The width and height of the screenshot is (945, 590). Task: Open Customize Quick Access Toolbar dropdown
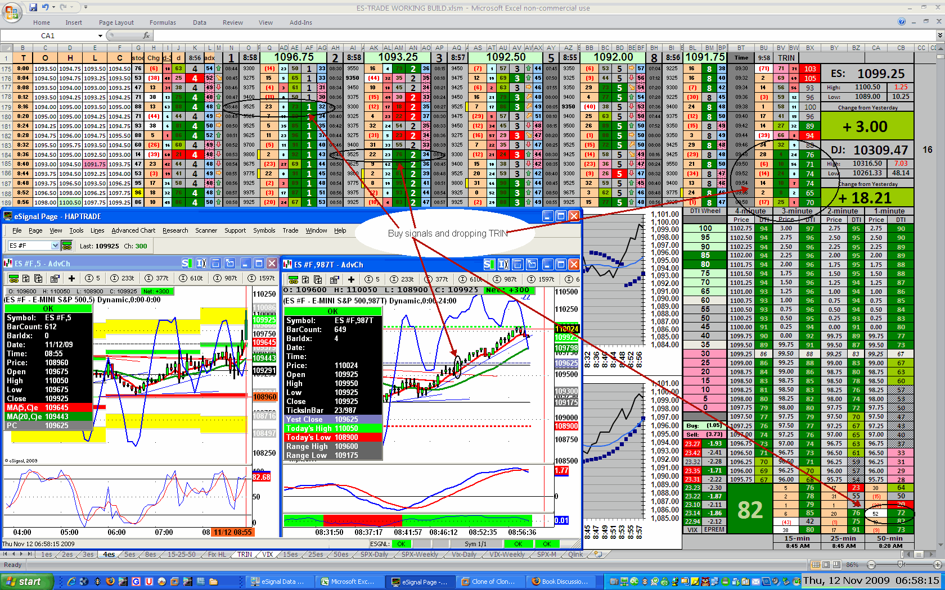(85, 7)
